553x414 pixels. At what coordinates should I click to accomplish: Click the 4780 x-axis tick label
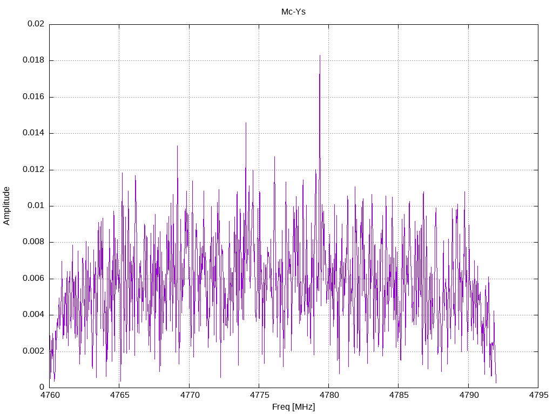(329, 395)
